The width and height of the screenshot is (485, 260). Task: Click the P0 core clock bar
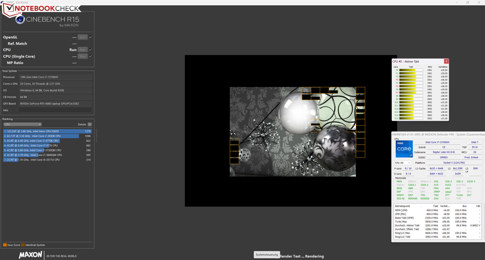pos(411,70)
